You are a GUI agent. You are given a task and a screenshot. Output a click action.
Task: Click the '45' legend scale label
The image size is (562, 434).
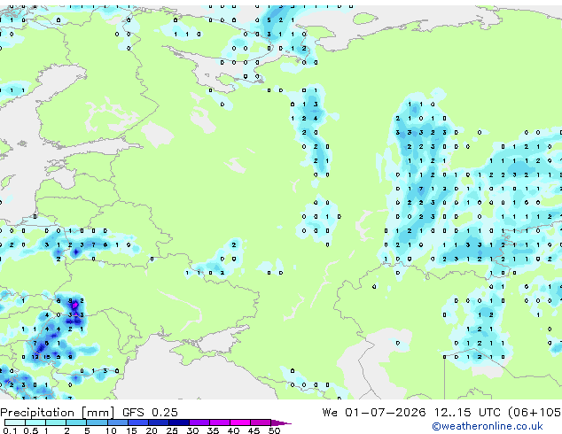[254, 430]
